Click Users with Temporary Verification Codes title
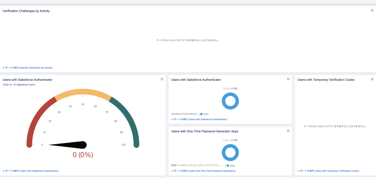The height and width of the screenshot is (179, 376). 326,80
